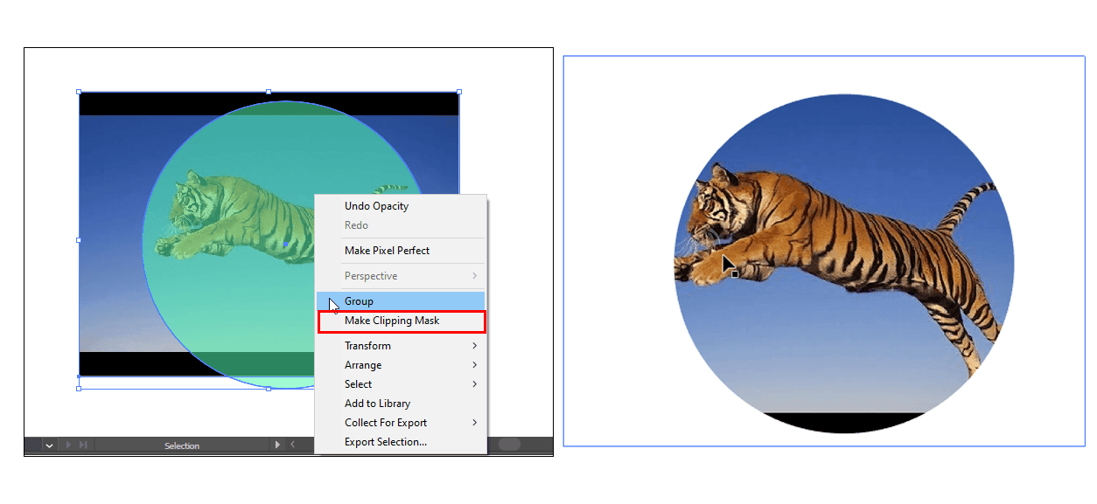Image resolution: width=1097 pixels, height=504 pixels.
Task: Click the top-right selection handle of bounding box
Action: click(x=459, y=92)
